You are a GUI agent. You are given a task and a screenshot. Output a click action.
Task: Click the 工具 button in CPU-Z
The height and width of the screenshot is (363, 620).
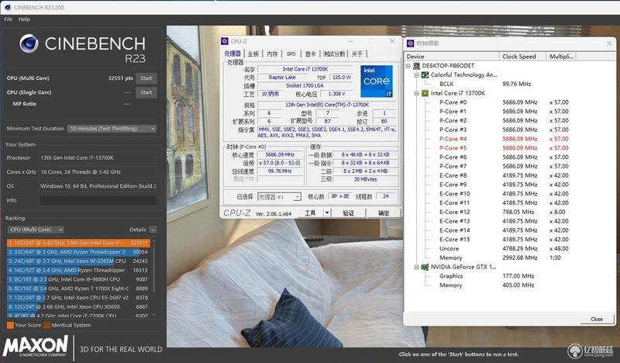click(310, 213)
